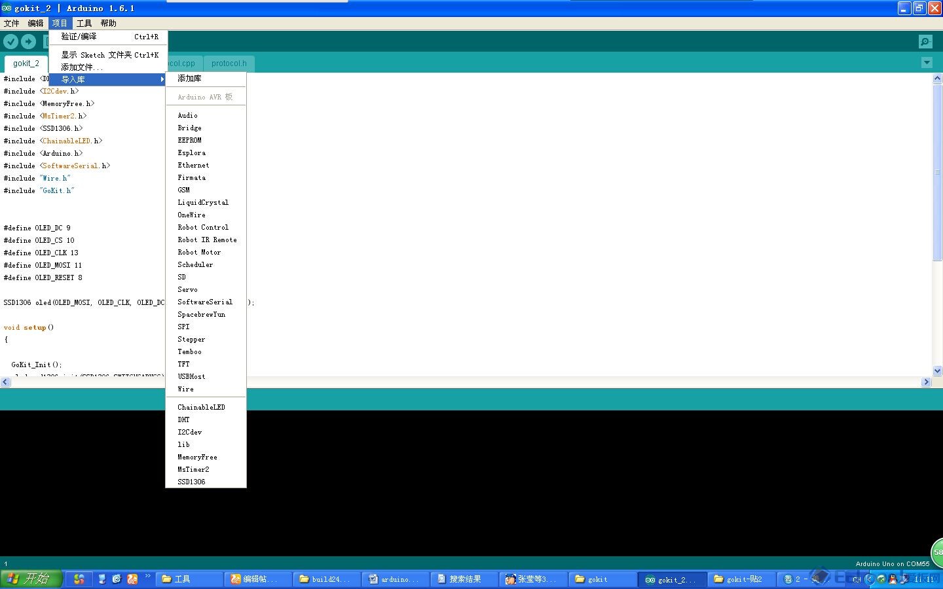Screen dimensions: 943x589
Task: Switch to the gokit_2 tab
Action: [x=26, y=63]
